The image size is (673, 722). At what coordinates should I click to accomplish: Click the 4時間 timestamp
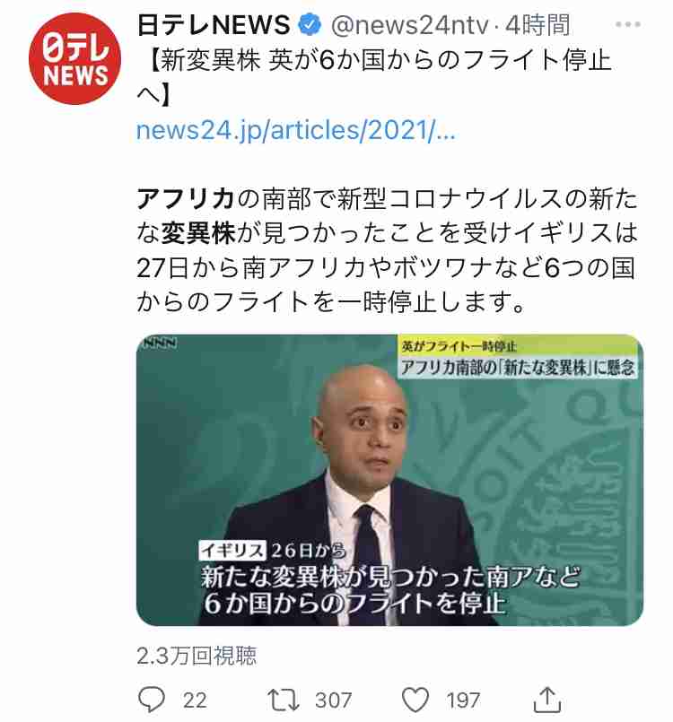[538, 25]
